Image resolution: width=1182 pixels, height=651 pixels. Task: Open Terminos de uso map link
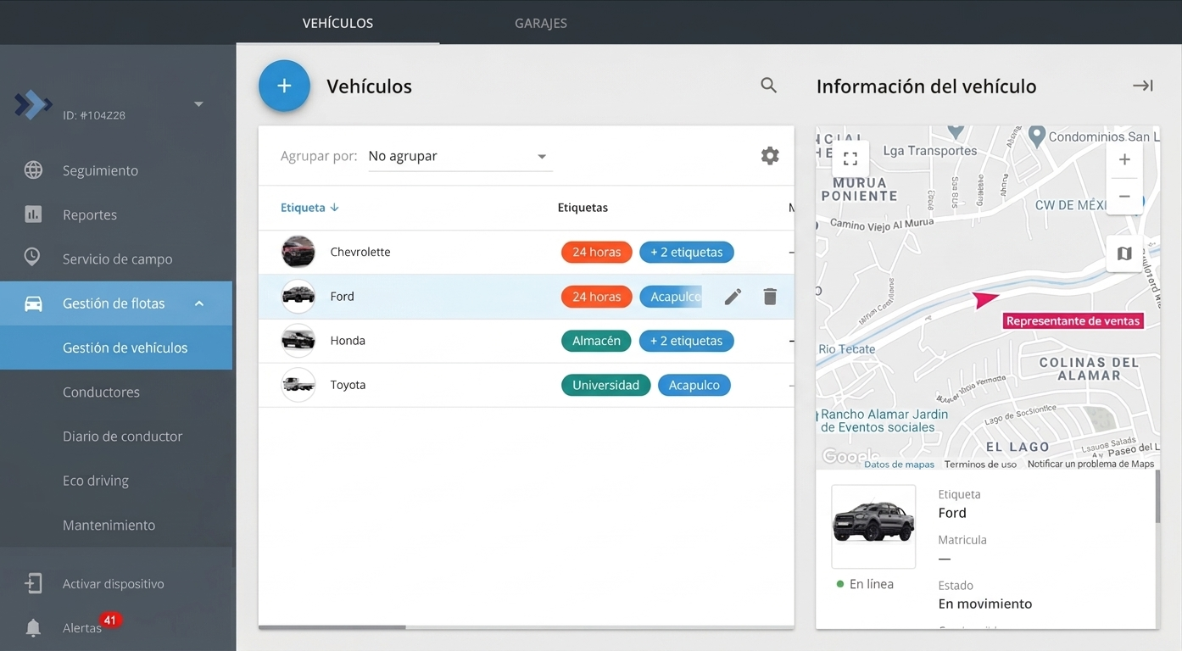pyautogui.click(x=981, y=465)
